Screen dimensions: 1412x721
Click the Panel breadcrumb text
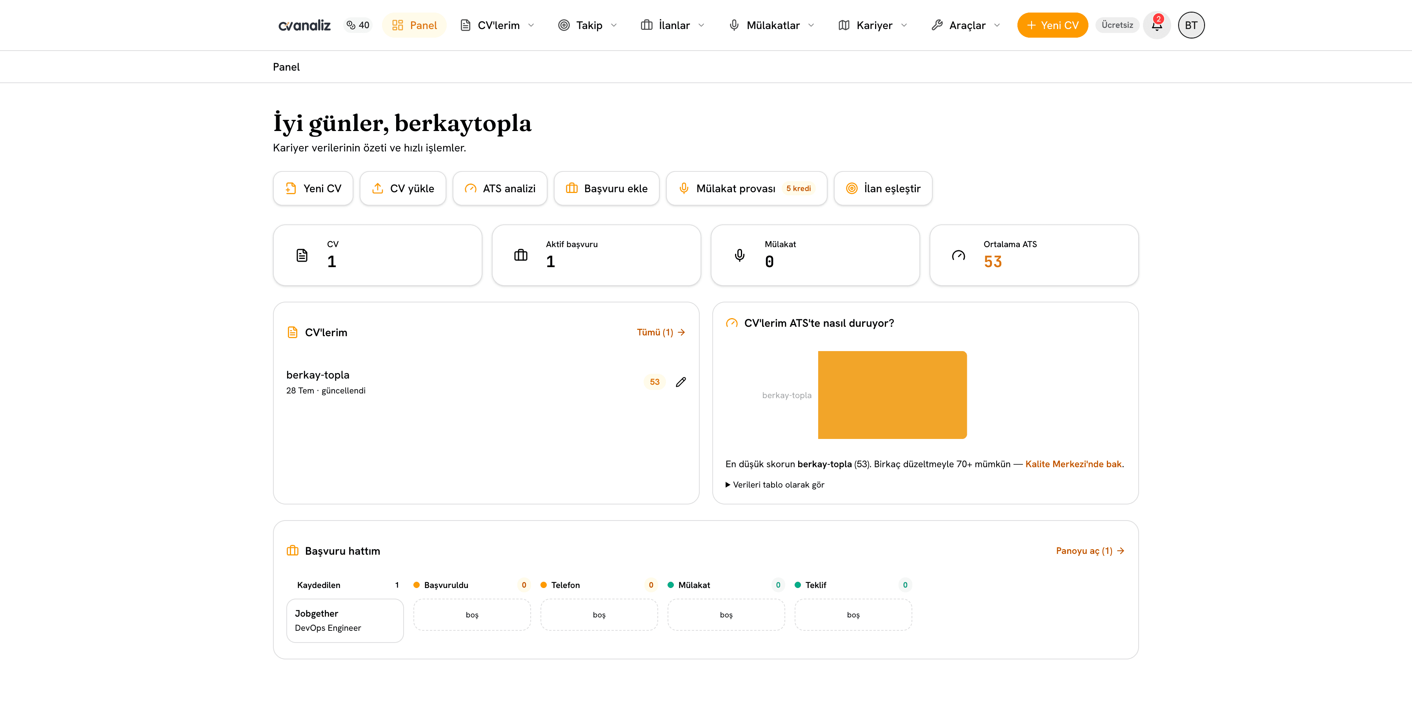[x=286, y=67]
